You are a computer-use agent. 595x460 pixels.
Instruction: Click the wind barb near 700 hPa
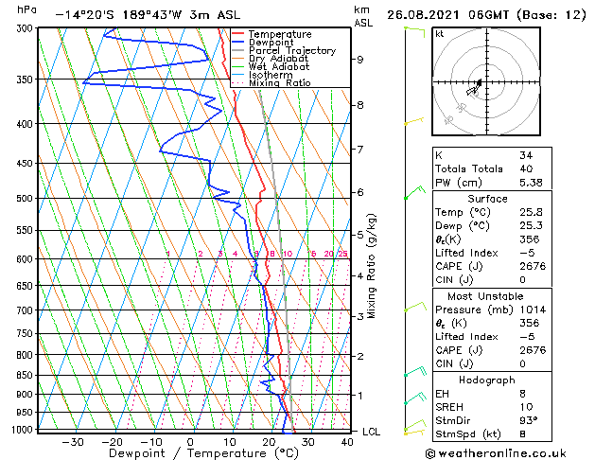click(x=415, y=307)
